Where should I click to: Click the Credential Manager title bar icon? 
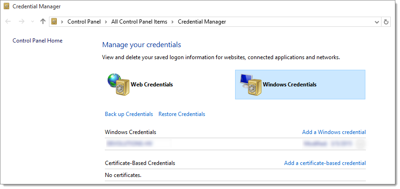pyautogui.click(x=6, y=6)
